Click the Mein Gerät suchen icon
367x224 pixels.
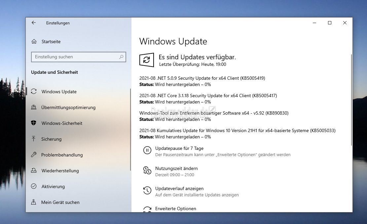[34, 202]
